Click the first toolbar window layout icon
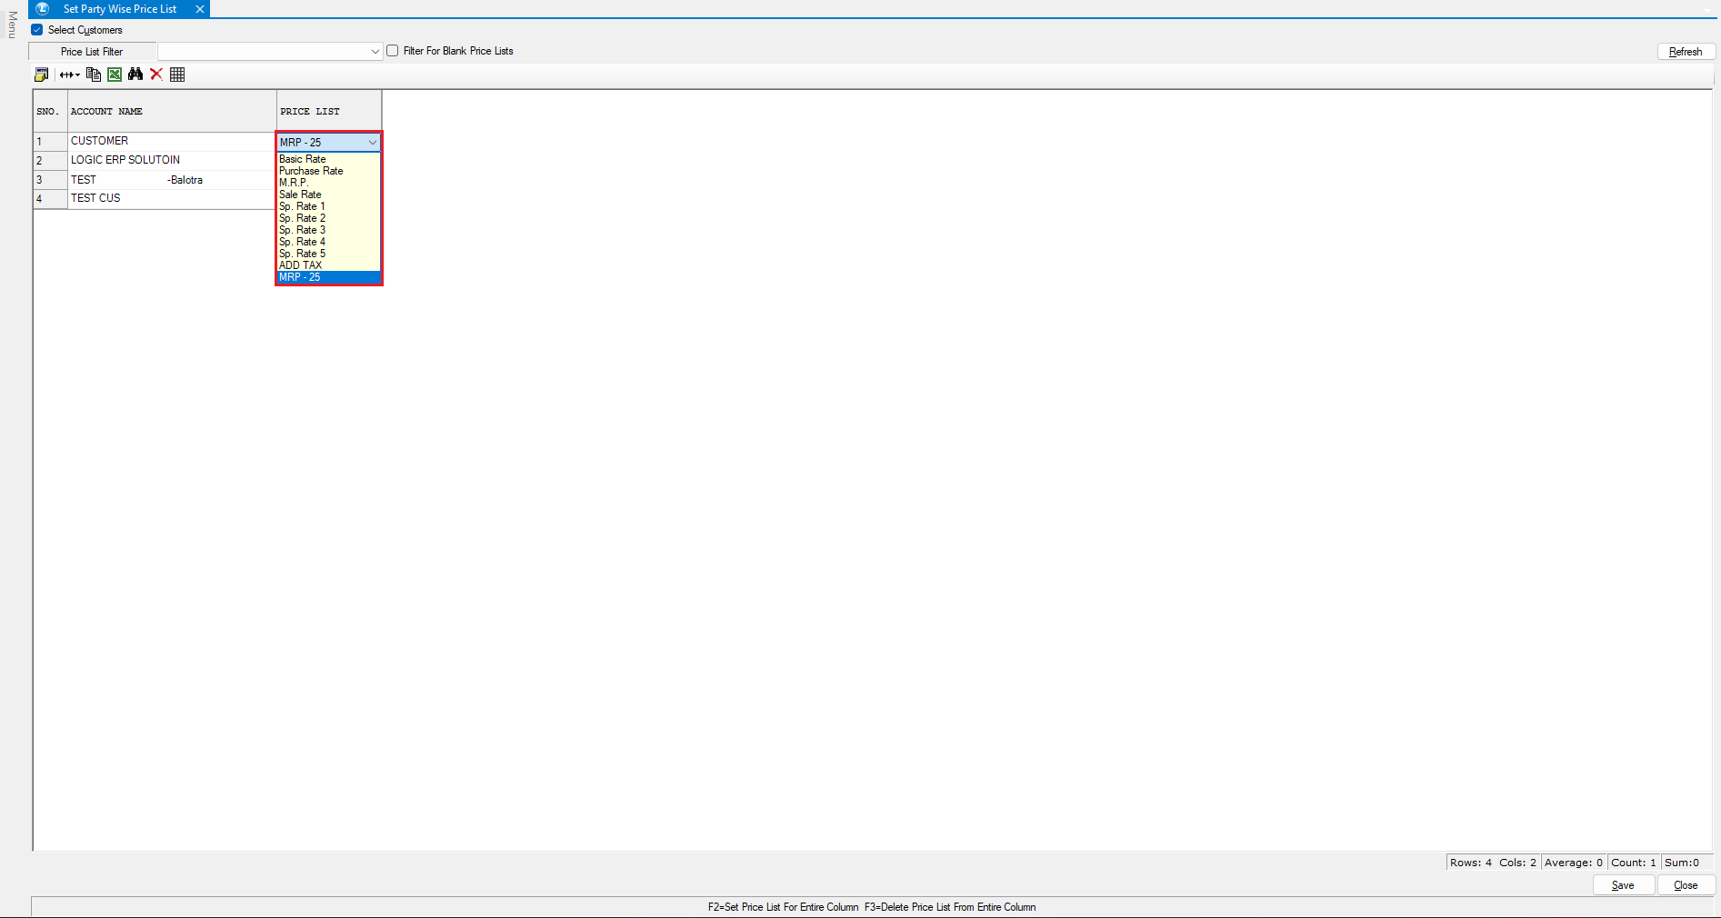The height and width of the screenshot is (918, 1721). [42, 75]
